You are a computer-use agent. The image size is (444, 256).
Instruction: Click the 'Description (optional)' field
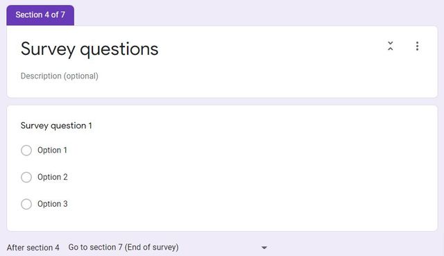tap(60, 76)
